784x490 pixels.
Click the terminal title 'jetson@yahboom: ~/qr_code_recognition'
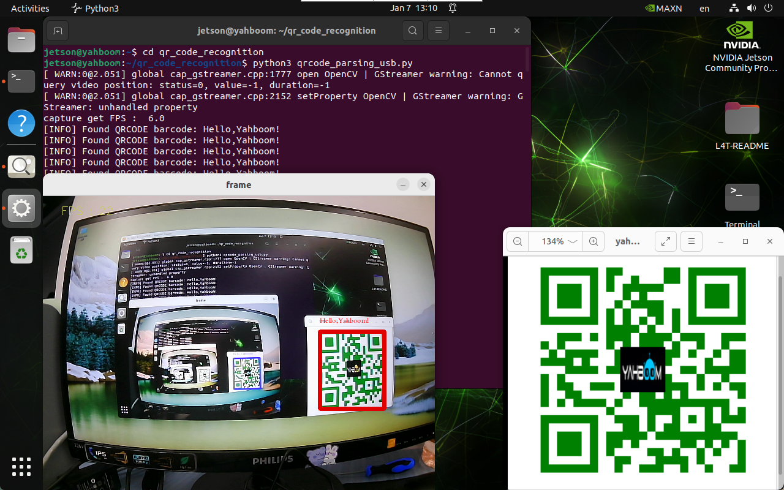click(x=287, y=31)
